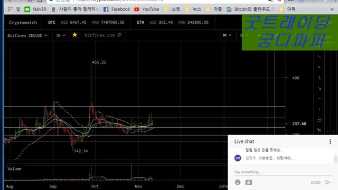338x190 pixels.
Task: Click the Volume panel label
Action: pyautogui.click(x=14, y=169)
